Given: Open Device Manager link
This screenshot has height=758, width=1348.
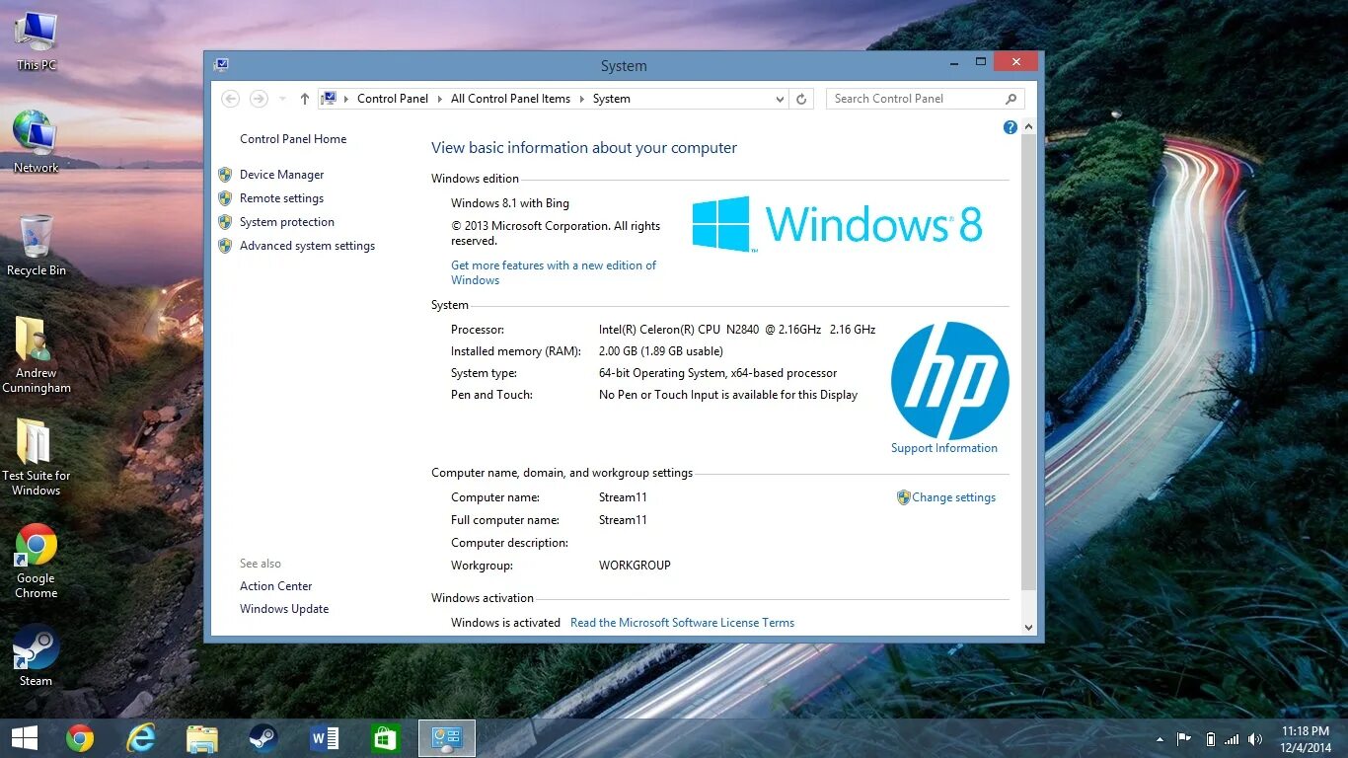Looking at the screenshot, I should pos(281,175).
